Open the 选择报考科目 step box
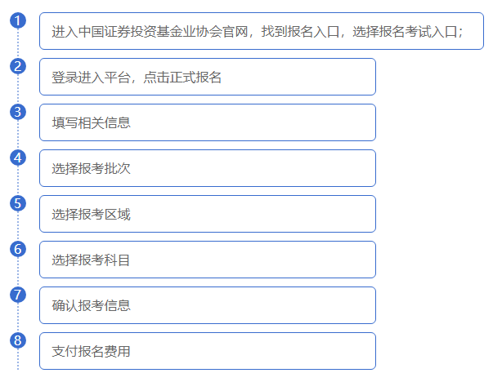This screenshot has width=502, height=382. click(207, 260)
